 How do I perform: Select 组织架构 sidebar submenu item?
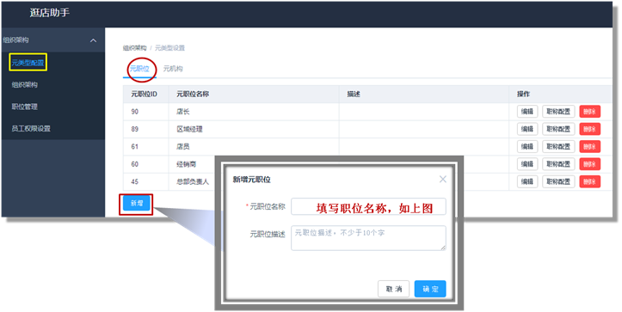(25, 84)
